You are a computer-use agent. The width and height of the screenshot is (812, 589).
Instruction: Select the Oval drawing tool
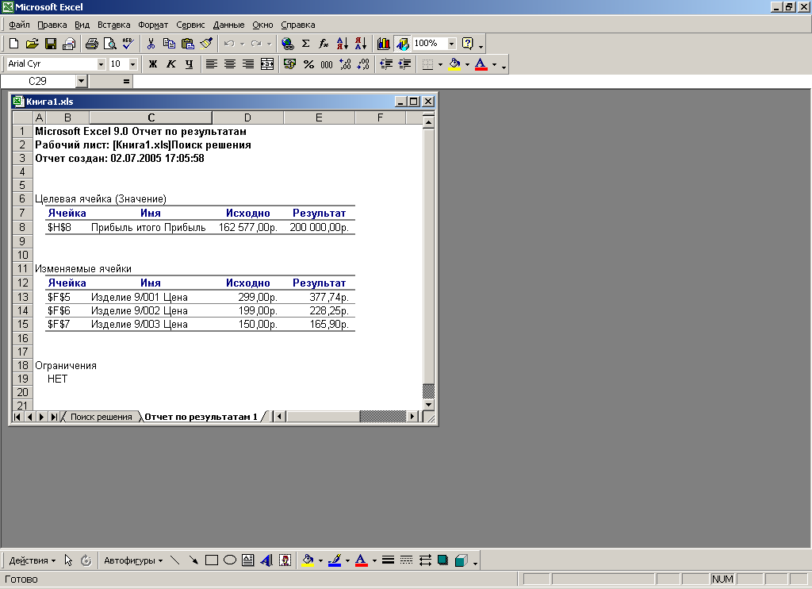click(x=230, y=560)
